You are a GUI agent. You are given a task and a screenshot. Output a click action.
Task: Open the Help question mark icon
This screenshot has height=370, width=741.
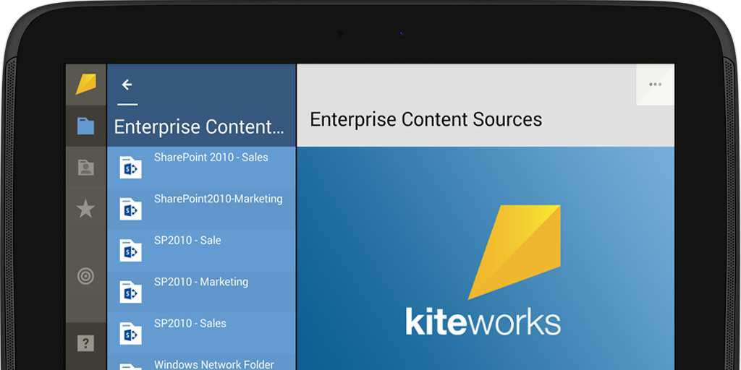(x=86, y=343)
